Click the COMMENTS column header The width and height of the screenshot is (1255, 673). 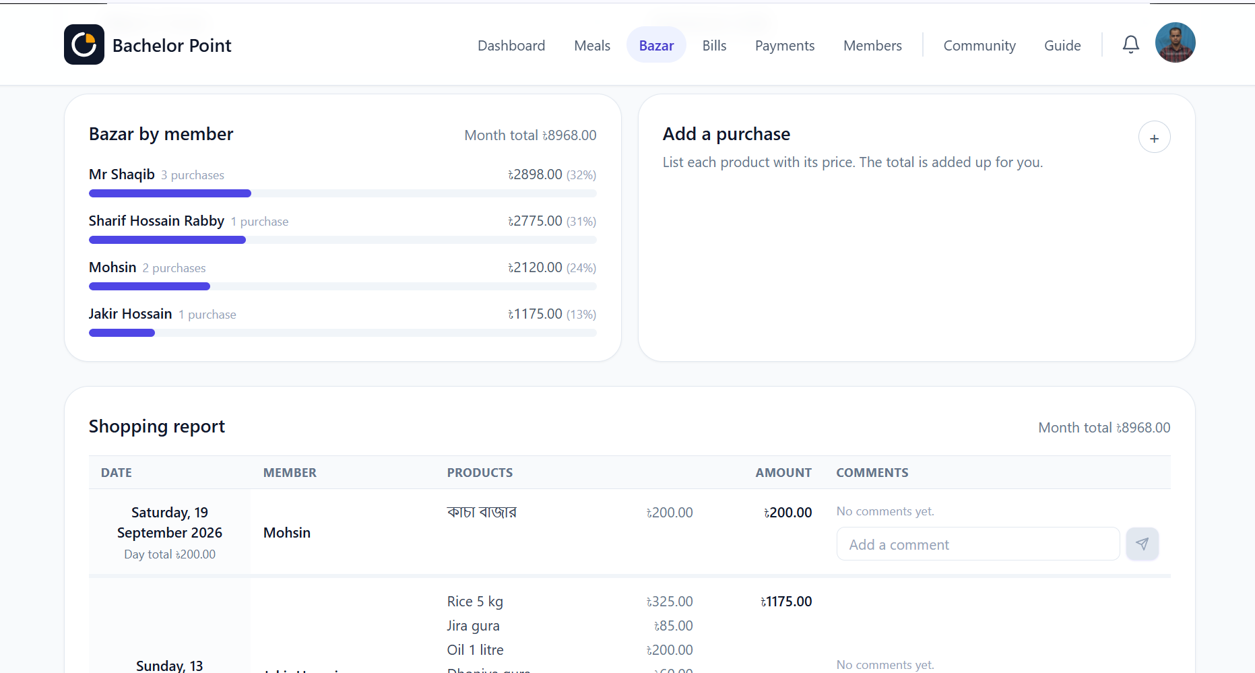pyautogui.click(x=872, y=472)
